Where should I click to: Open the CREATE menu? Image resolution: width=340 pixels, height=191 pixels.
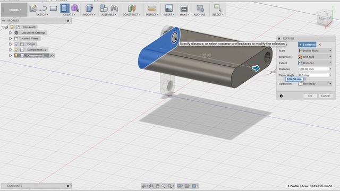pyautogui.click(x=69, y=14)
